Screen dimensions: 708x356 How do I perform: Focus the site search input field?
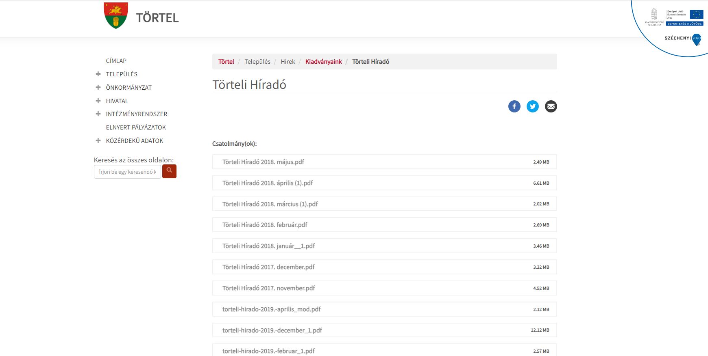127,172
